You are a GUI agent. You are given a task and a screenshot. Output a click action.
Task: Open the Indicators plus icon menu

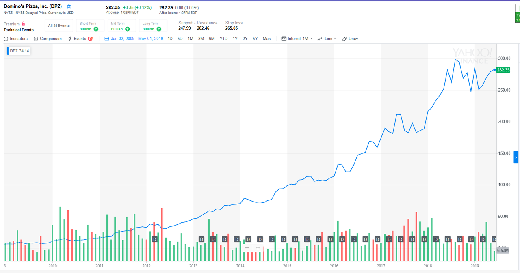pyautogui.click(x=6, y=39)
